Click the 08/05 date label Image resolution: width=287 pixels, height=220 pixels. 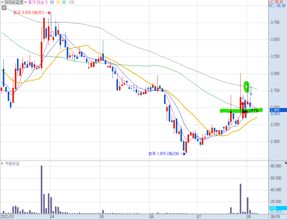point(276,217)
